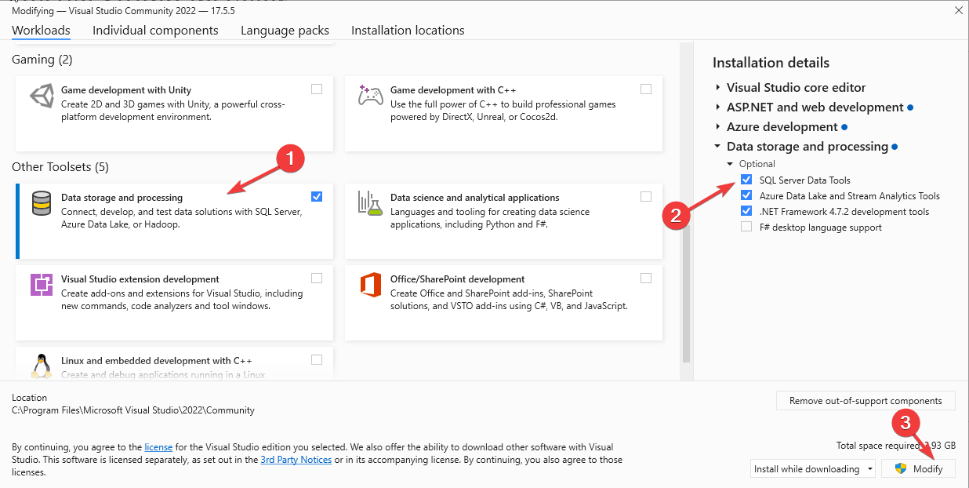This screenshot has height=488, width=969.
Task: Check Game development with Unity workload
Action: tap(317, 89)
